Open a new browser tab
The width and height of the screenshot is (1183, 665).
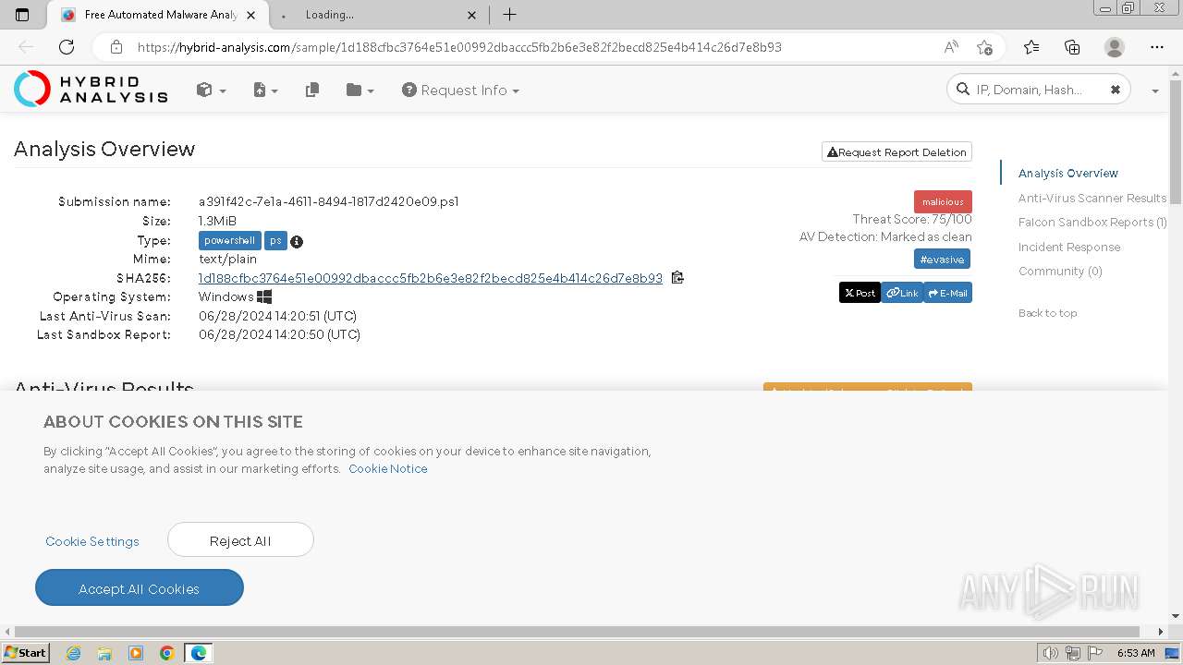(x=509, y=15)
